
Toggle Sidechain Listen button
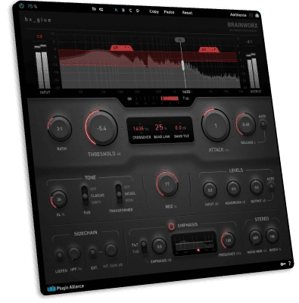pos(60,255)
